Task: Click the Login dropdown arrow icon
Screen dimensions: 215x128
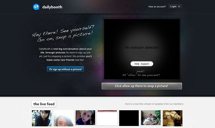Action: 179,6
